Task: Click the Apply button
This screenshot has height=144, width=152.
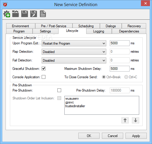Action: tap(136, 136)
